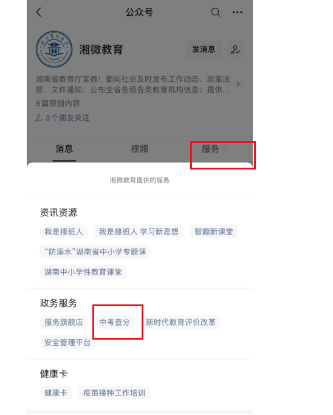333x415 pixels.
Task: Open 疫苗接种工作培训 under 健康卡
Action: 114,393
